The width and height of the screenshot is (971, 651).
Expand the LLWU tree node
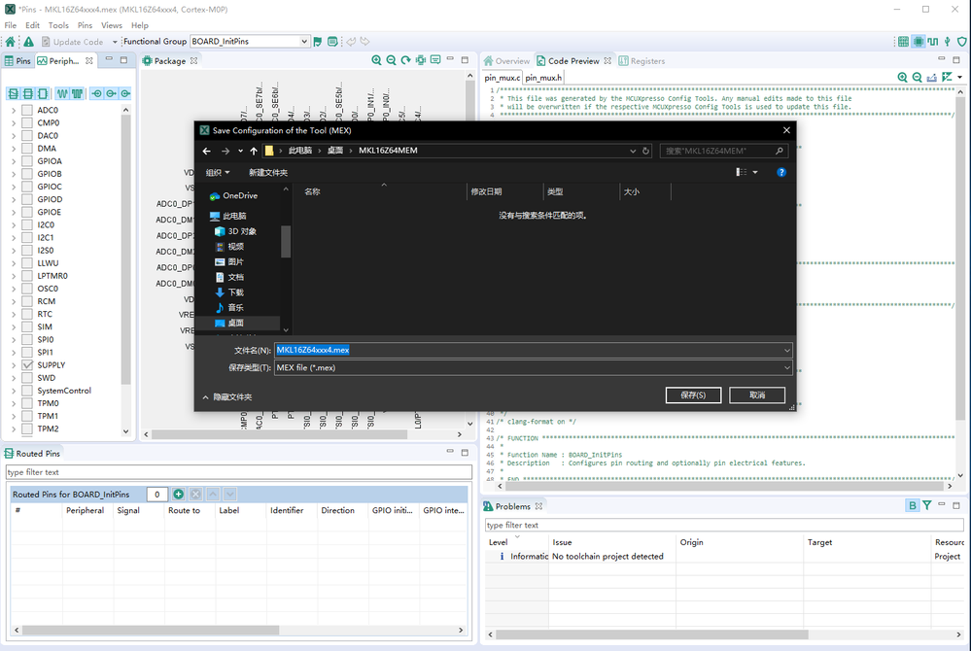click(x=14, y=263)
